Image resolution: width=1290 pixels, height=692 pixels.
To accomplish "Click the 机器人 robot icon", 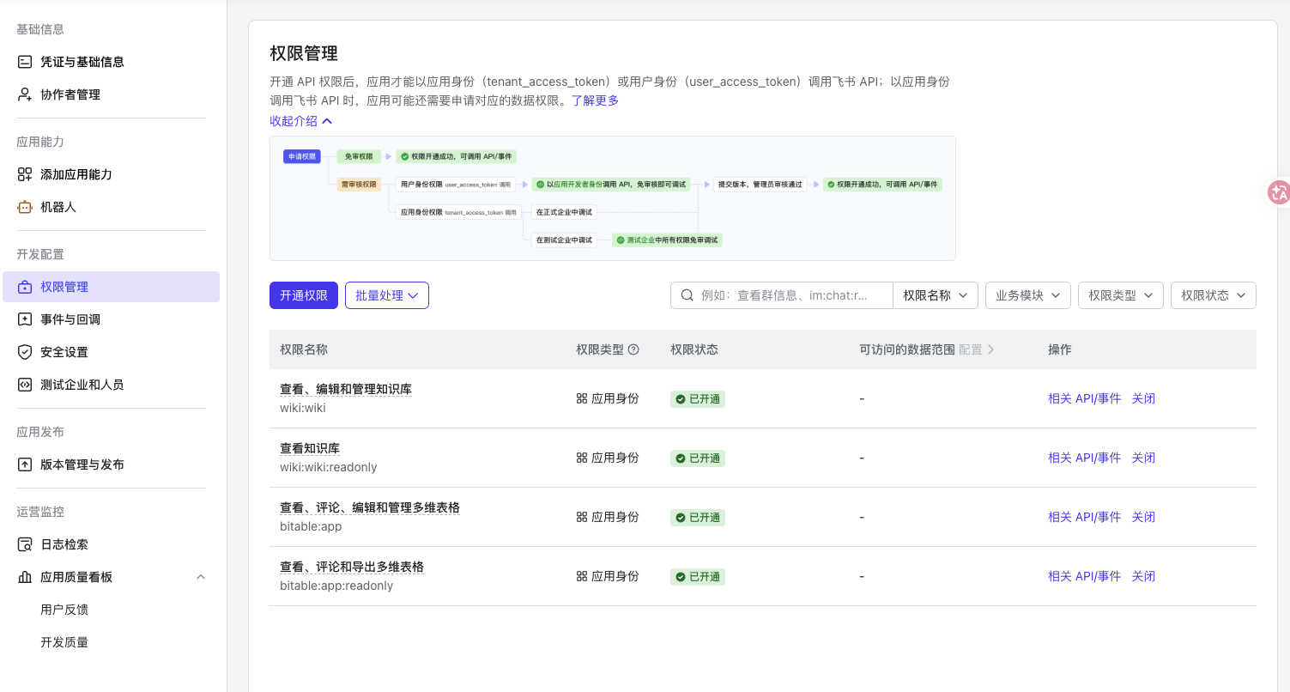I will point(25,207).
